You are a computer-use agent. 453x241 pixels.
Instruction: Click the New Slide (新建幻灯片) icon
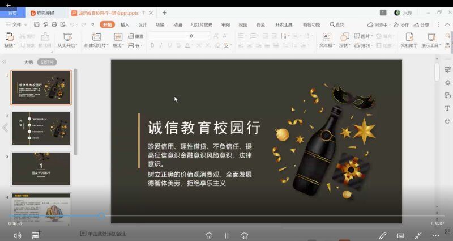coord(94,37)
